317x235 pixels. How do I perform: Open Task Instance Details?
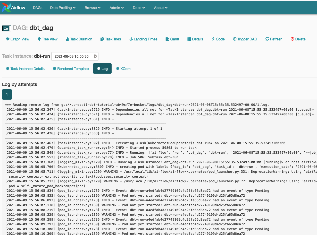pos(25,68)
